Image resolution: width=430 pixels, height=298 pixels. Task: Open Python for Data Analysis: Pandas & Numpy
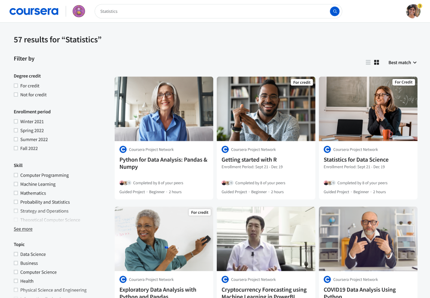(163, 163)
